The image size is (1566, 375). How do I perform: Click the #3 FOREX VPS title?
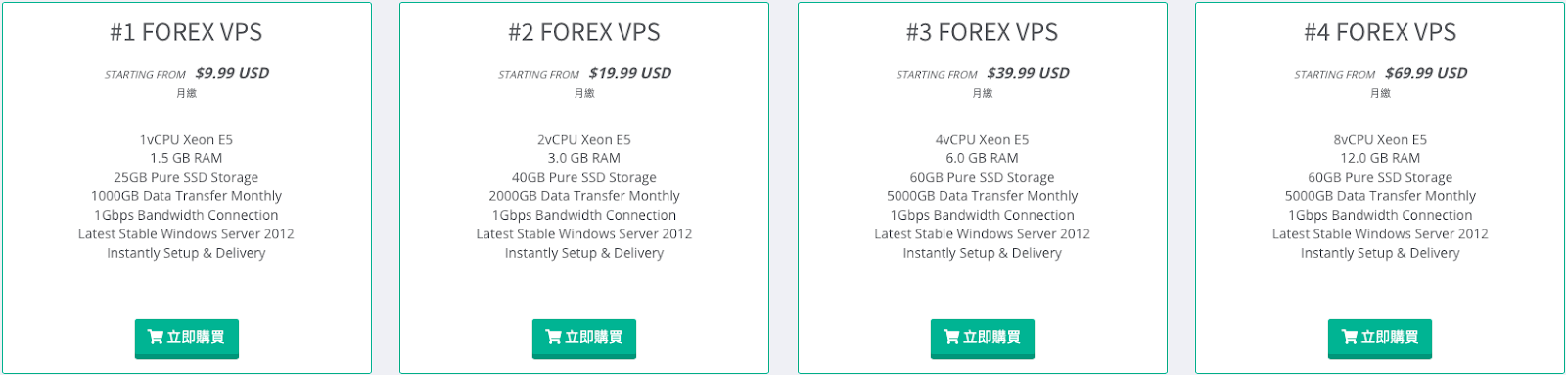(982, 32)
